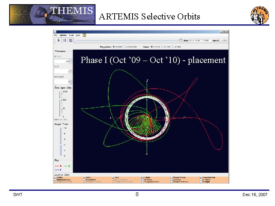Select perspective projection
This screenshot has height=206, width=275.
pos(125,47)
